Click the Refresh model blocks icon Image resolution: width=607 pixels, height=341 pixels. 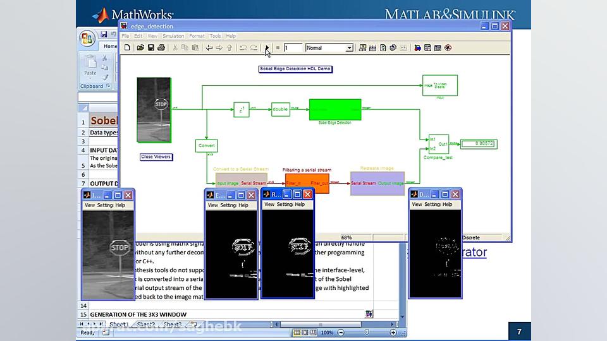point(383,48)
